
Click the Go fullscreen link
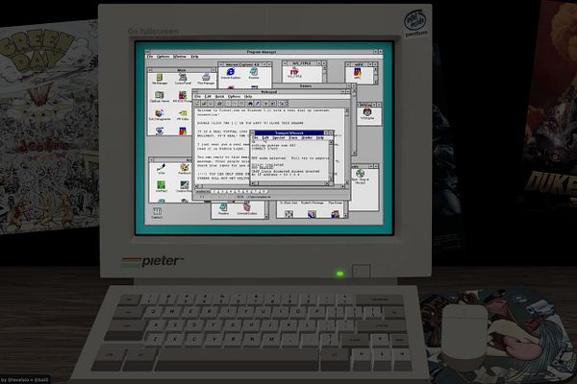(x=153, y=32)
